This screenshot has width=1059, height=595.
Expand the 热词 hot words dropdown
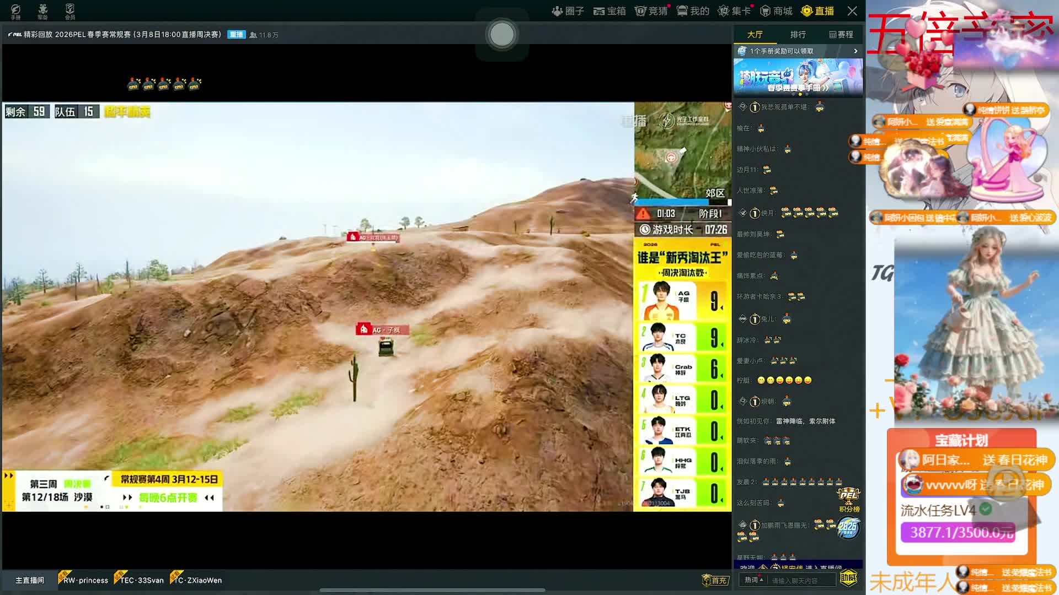[x=753, y=580]
